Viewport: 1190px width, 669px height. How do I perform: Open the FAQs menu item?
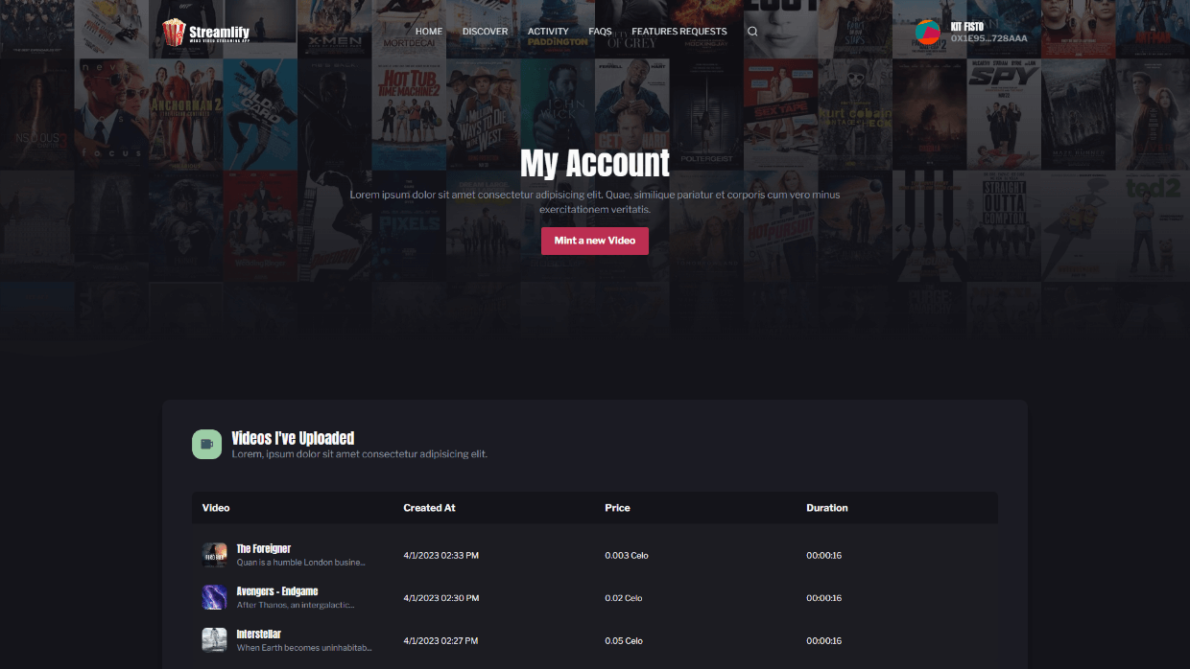(600, 32)
